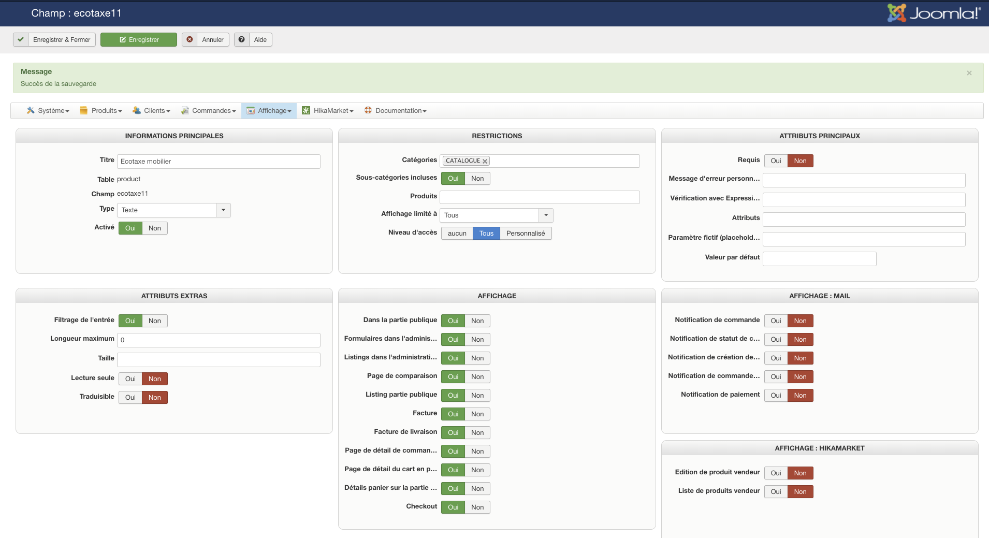This screenshot has width=989, height=538.
Task: Set Activé to Non
Action: 155,228
